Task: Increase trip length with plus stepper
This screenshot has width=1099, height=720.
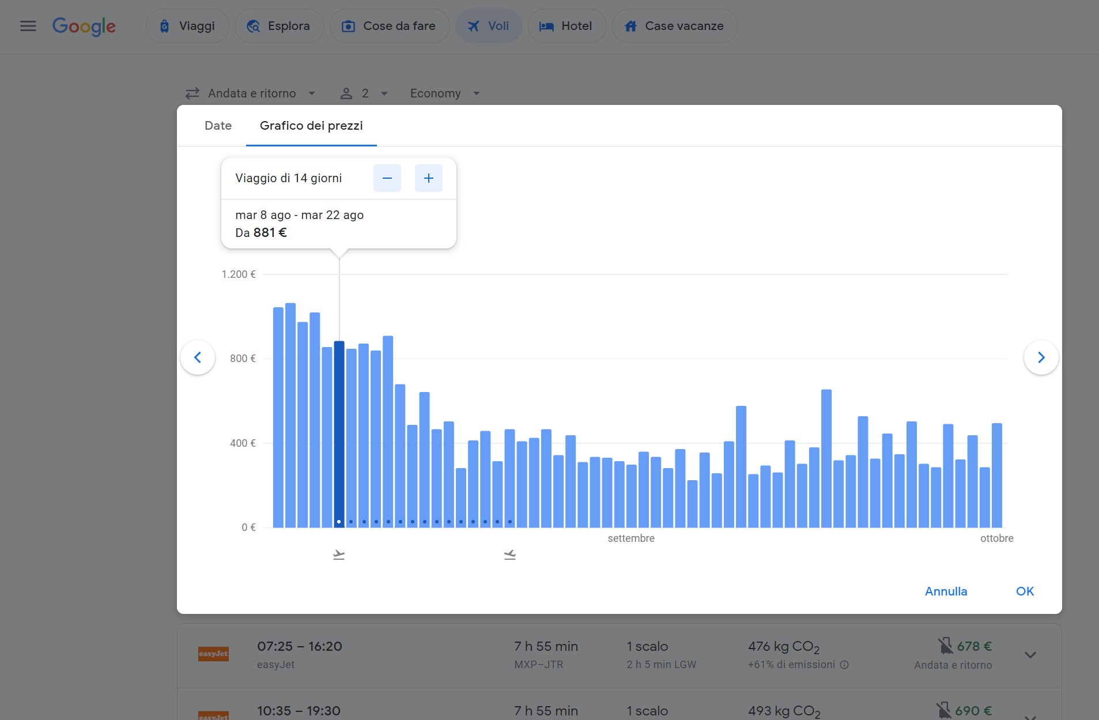Action: (429, 178)
